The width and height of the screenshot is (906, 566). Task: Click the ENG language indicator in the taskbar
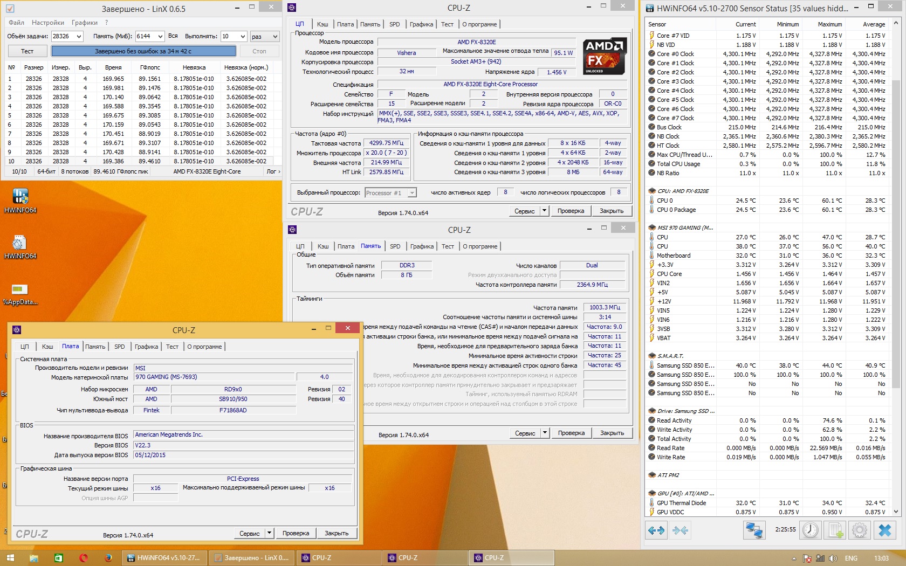(x=851, y=558)
